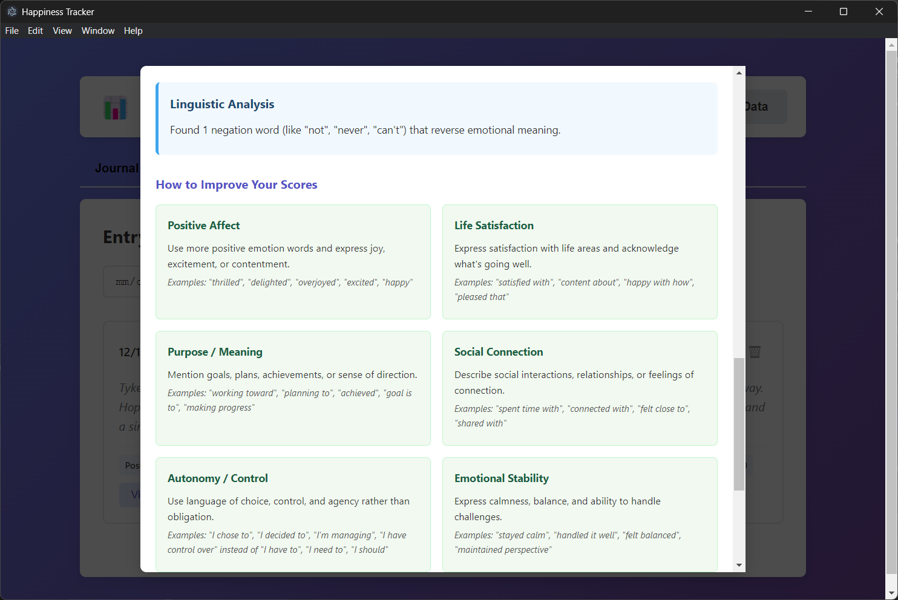
Task: Click the 'Mention goals, plans, achievements' description
Action: pyautogui.click(x=292, y=375)
